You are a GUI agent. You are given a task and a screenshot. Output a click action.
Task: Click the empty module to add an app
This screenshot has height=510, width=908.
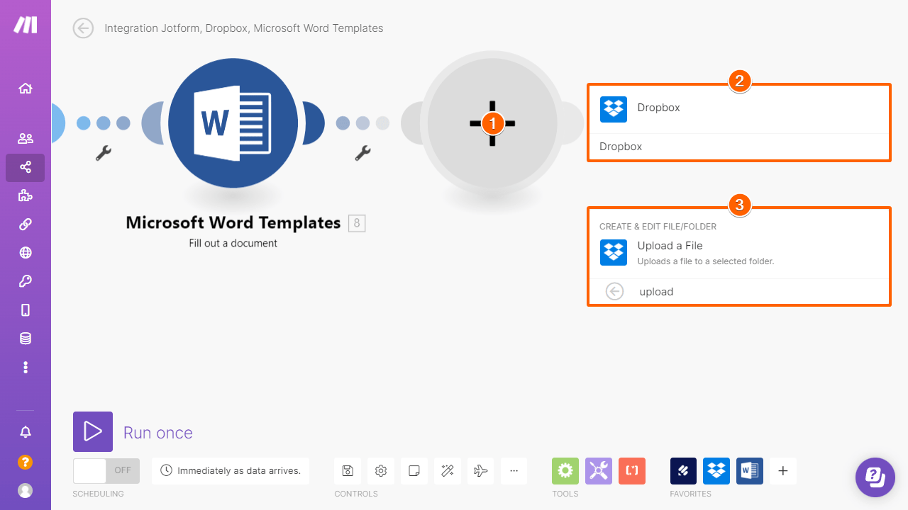coord(492,123)
